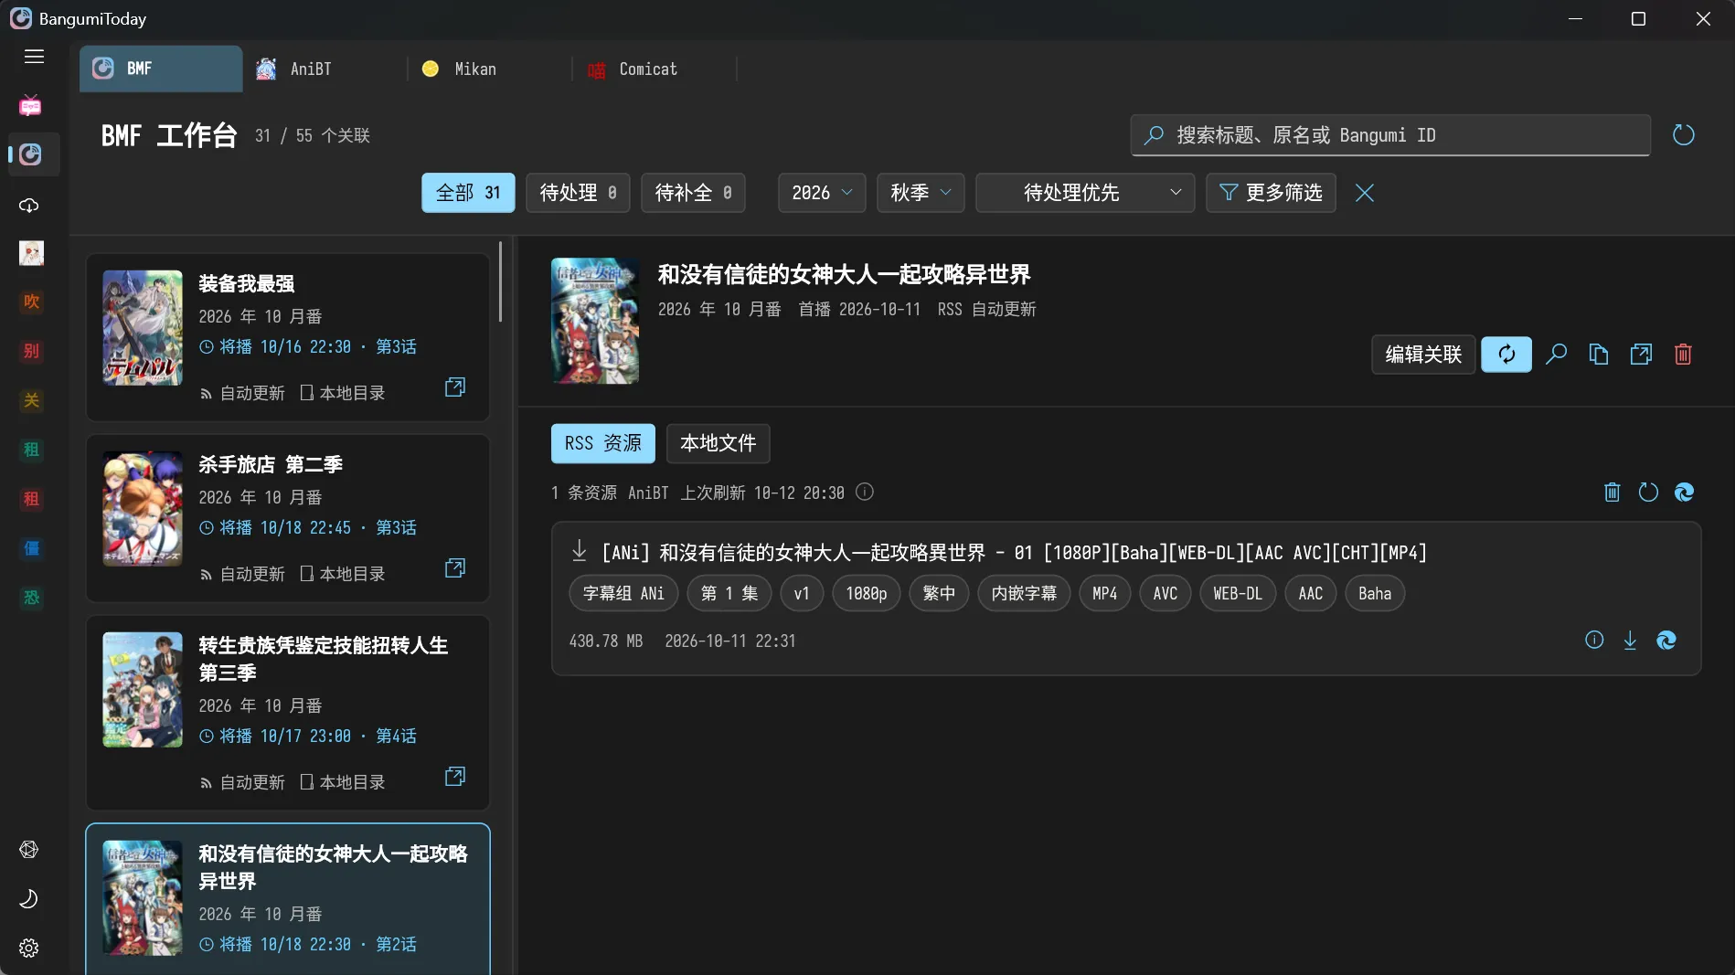Image resolution: width=1735 pixels, height=975 pixels.
Task: Open the 待处理优先 sort dropdown
Action: (1085, 193)
